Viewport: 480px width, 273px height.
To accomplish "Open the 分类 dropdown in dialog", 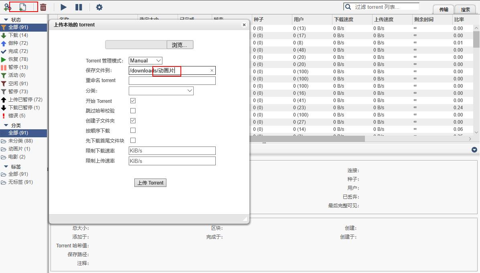I will click(161, 91).
